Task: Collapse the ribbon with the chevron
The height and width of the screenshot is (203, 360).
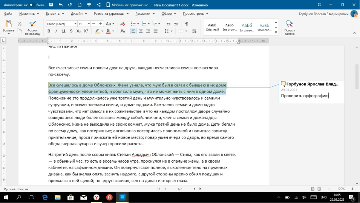Action: (354, 33)
